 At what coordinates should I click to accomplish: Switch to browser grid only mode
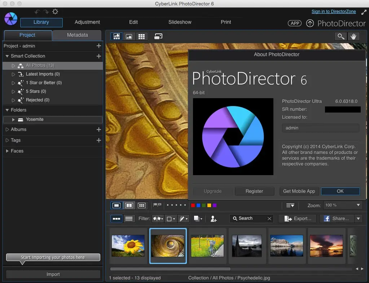(x=141, y=36)
